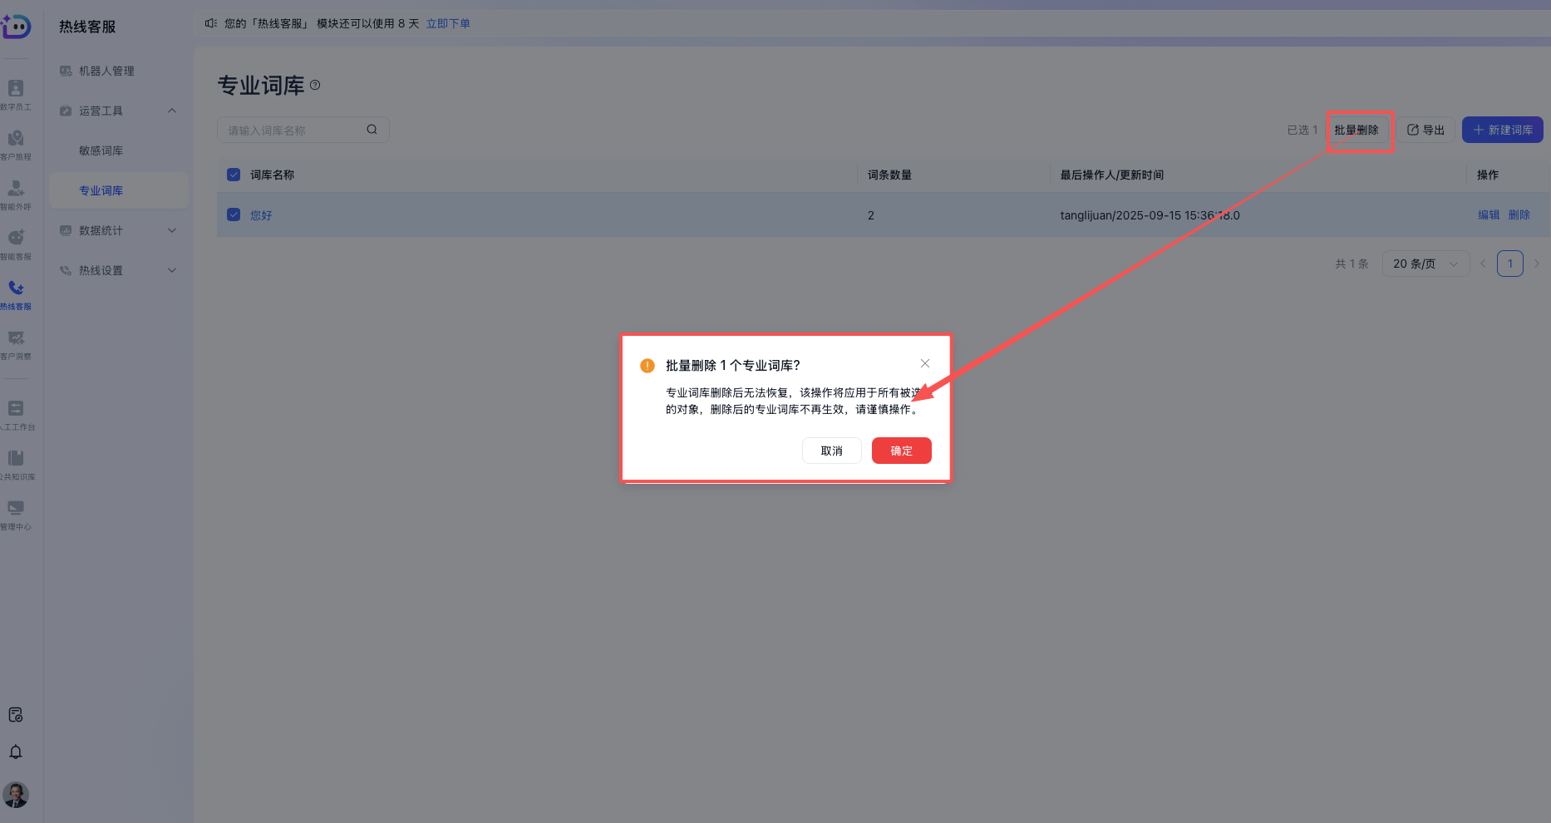Open the 客户旅程 sidebar icon

pyautogui.click(x=16, y=139)
